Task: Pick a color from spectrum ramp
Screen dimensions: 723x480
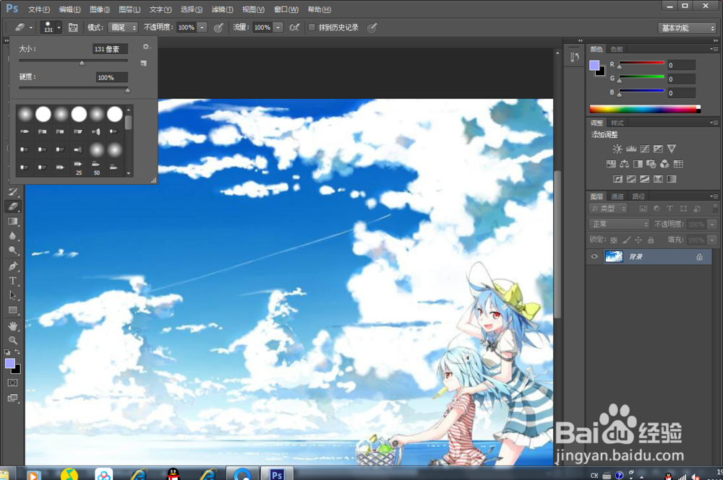Action: pos(645,109)
